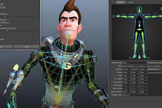Click the HumanIK node field showing Spine
Image resolution: width=162 pixels, height=108 pixels.
(135, 63)
